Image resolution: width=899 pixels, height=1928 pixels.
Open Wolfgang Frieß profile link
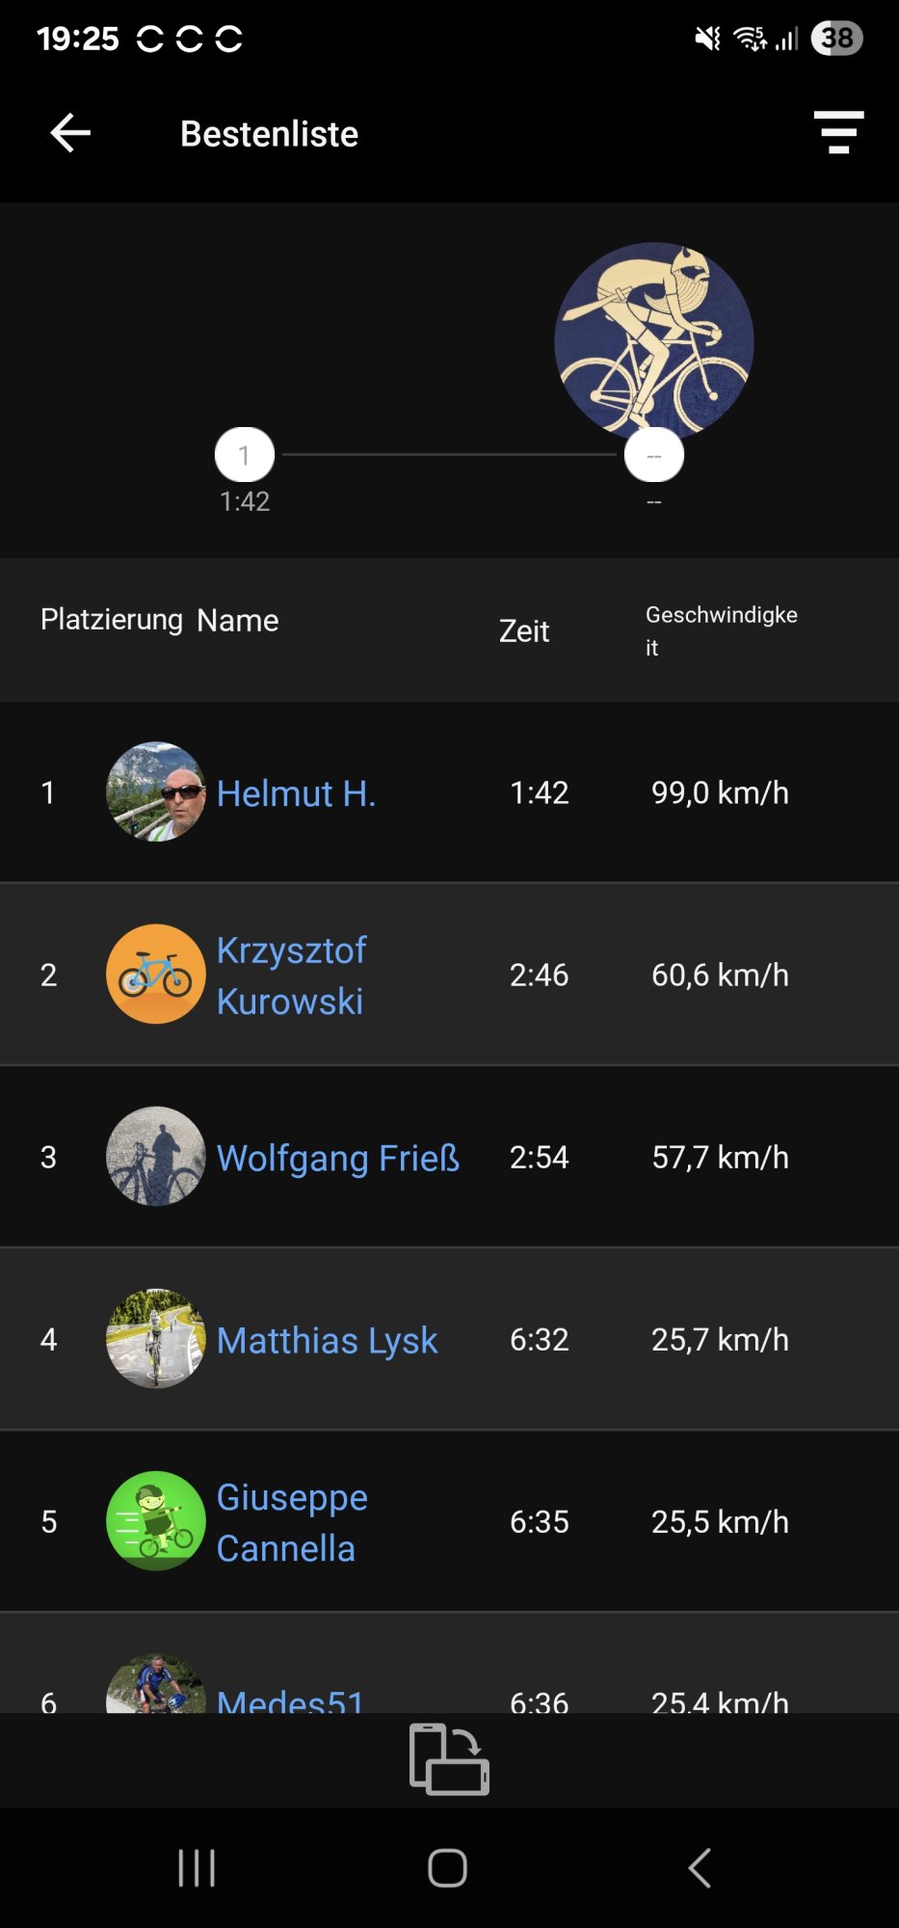pyautogui.click(x=337, y=1158)
